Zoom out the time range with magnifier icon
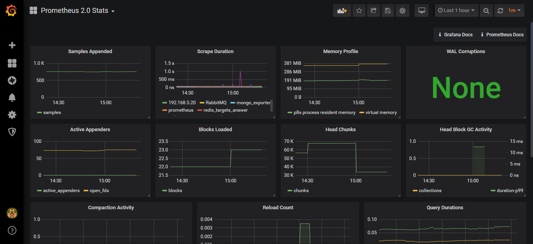 click(486, 11)
